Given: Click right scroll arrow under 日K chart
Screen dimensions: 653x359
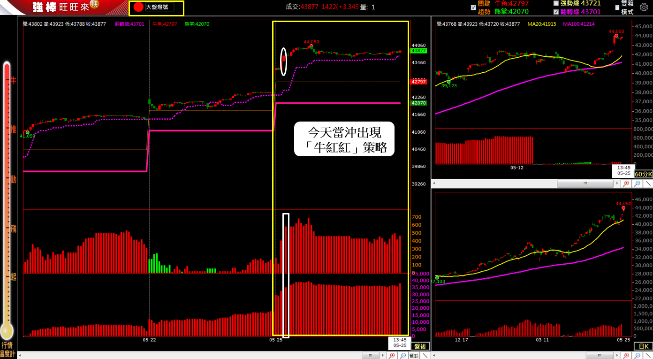Looking at the screenshot, I should pos(617,356).
